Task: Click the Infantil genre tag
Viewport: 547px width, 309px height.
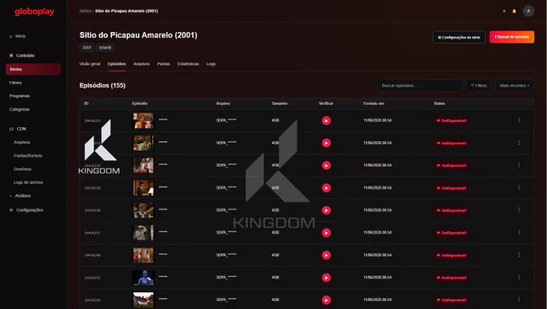Action: 105,47
